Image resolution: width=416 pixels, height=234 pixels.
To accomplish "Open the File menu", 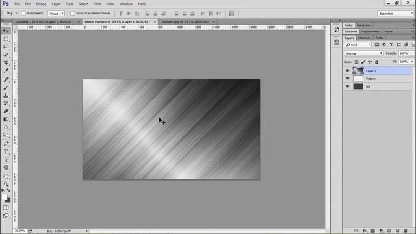I will [18, 4].
